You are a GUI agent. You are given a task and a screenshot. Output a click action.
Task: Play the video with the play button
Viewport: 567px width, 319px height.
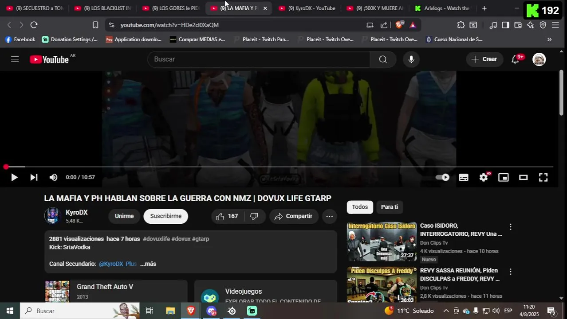(x=14, y=177)
